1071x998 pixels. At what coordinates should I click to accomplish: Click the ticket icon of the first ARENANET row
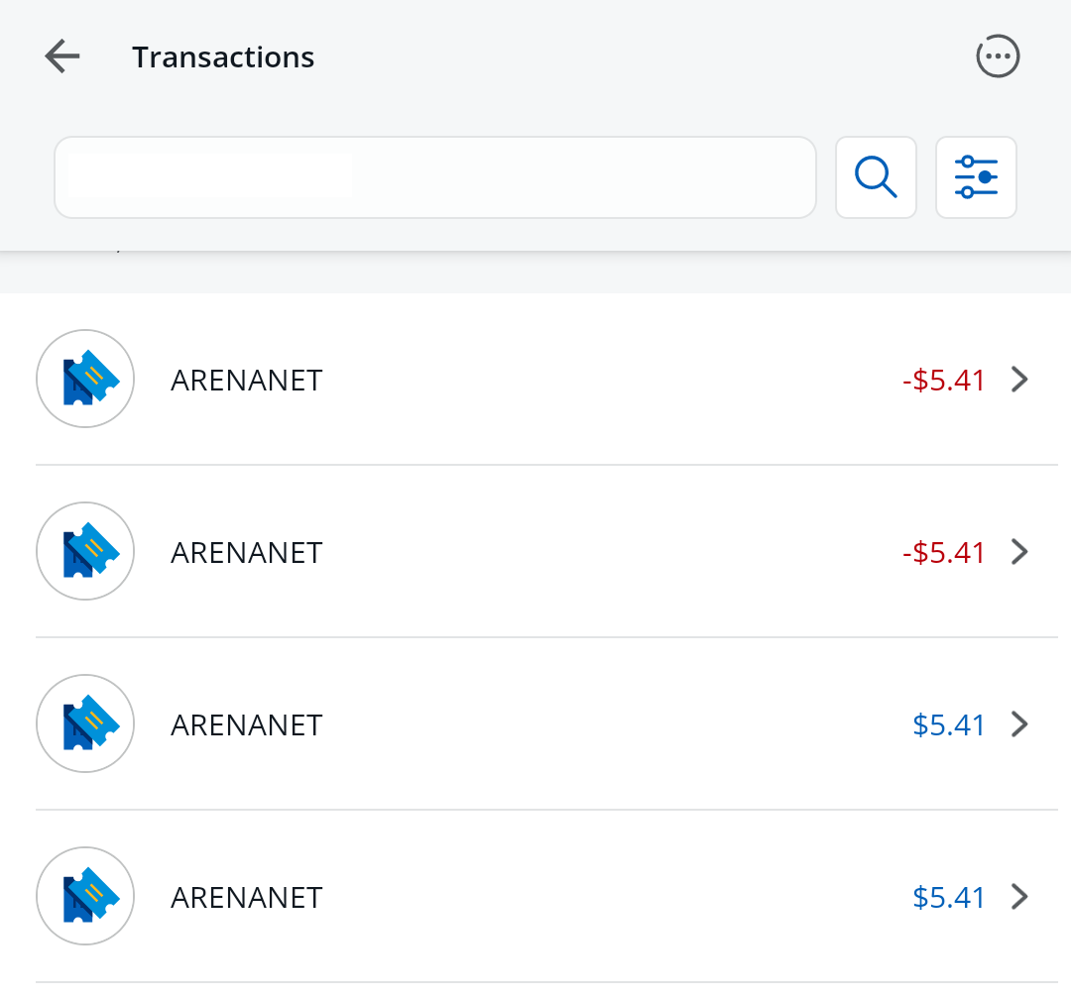[x=85, y=379]
